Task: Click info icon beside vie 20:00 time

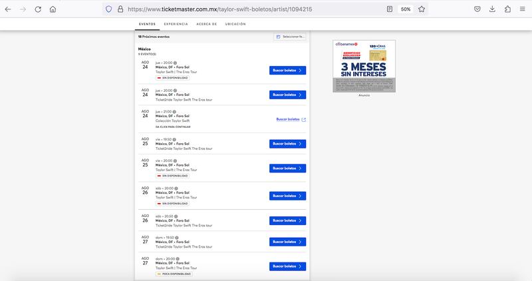Action: click(x=175, y=160)
